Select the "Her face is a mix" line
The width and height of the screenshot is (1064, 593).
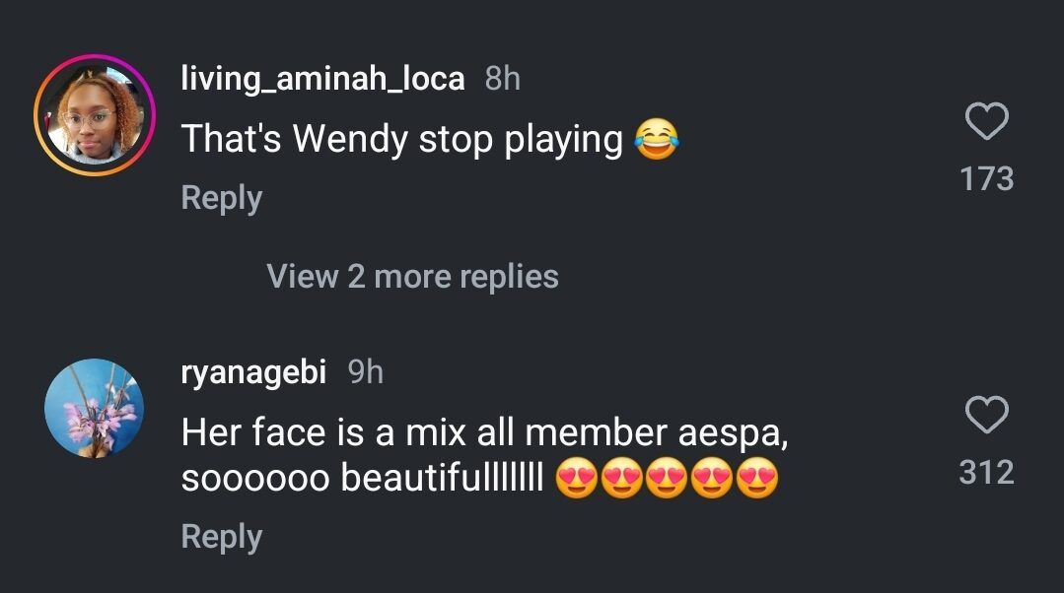pyautogui.click(x=483, y=432)
